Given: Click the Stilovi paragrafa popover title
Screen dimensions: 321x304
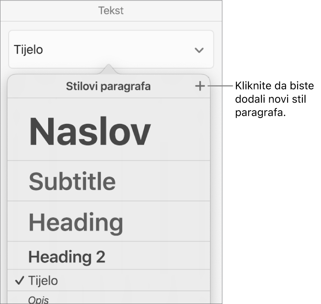Looking at the screenshot, I should [108, 86].
